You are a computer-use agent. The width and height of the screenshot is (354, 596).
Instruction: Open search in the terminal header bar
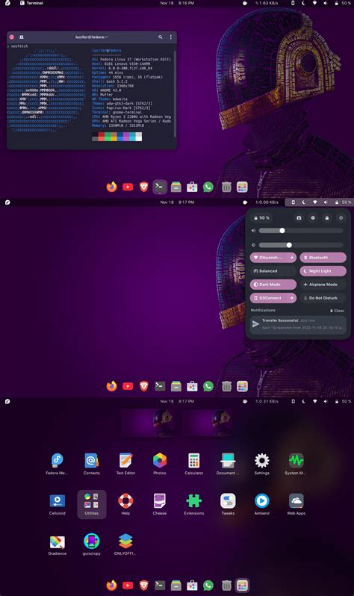click(x=161, y=37)
